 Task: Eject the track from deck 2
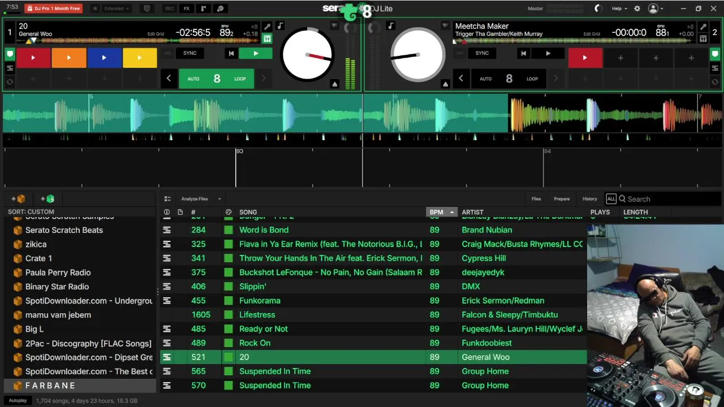tap(445, 84)
